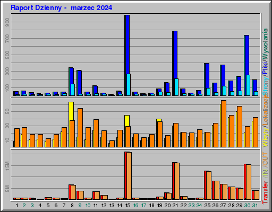Click the light orange transfer bar for day 30
This screenshot has width=272, height=212.
coord(249,182)
